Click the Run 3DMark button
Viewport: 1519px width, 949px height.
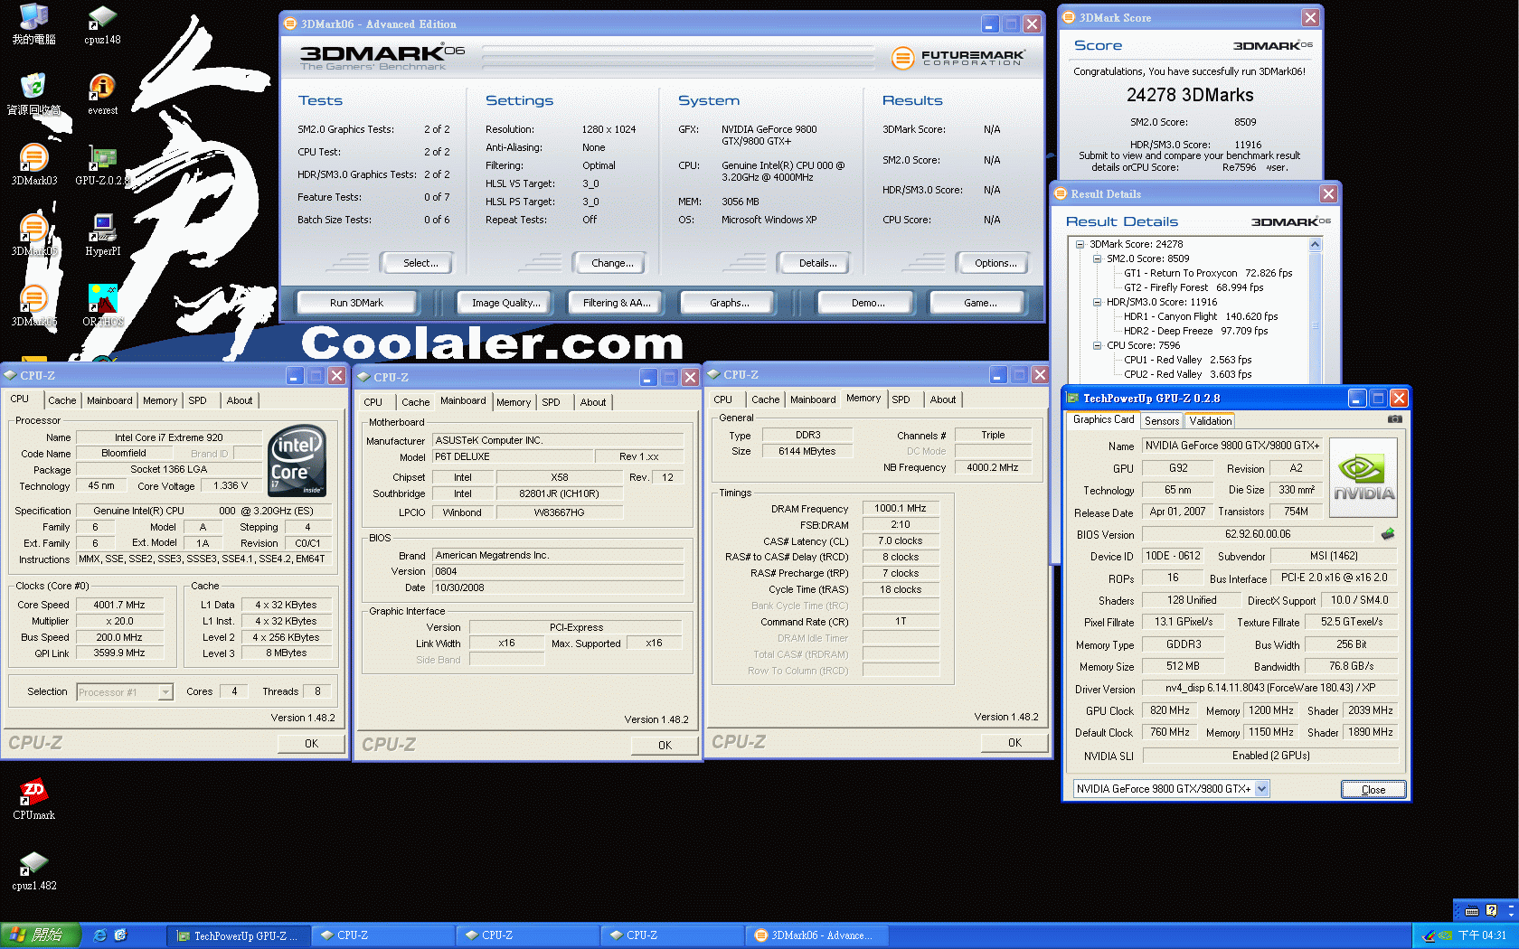356,303
